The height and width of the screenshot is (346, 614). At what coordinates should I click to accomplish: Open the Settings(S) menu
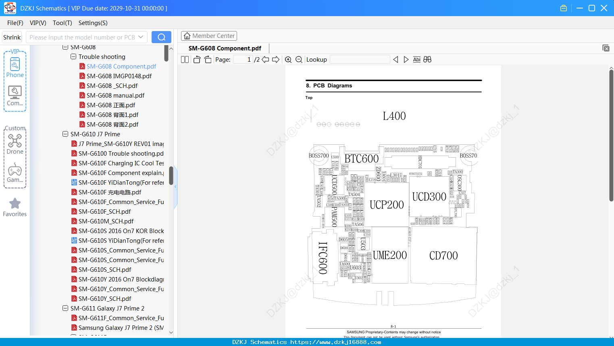93,23
